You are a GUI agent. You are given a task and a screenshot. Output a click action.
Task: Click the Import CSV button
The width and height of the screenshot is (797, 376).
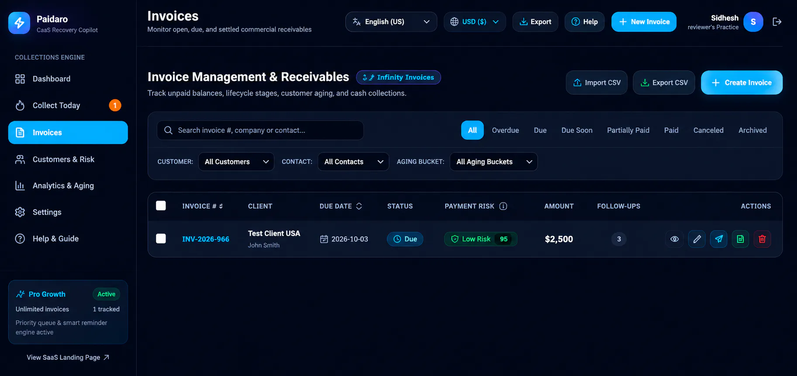[x=597, y=82]
